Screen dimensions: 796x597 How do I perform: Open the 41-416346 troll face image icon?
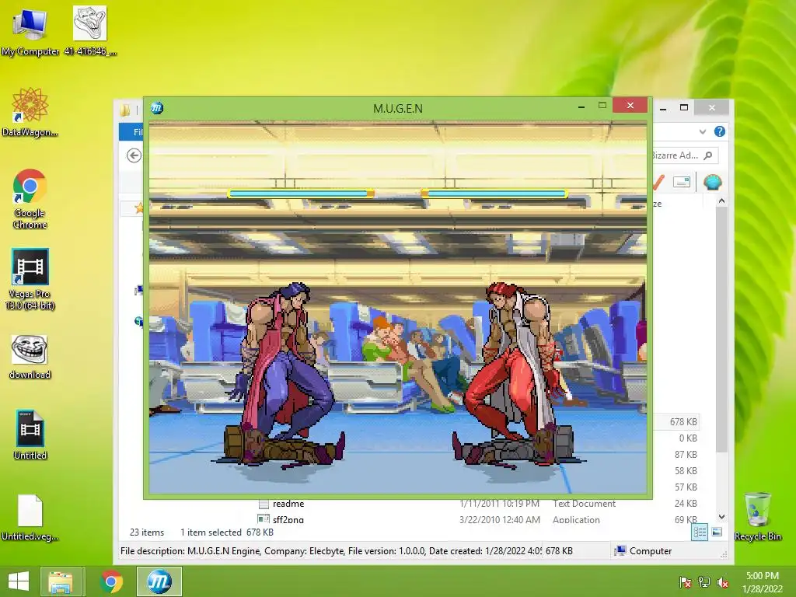(90, 30)
